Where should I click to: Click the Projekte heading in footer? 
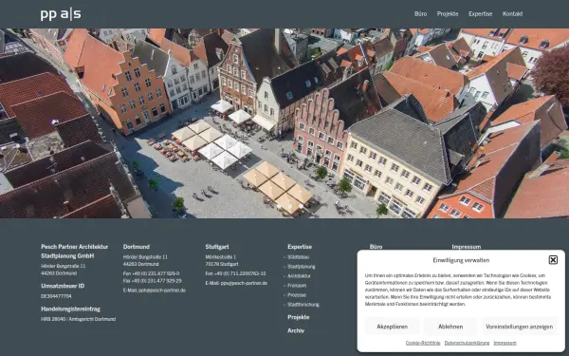pyautogui.click(x=299, y=317)
